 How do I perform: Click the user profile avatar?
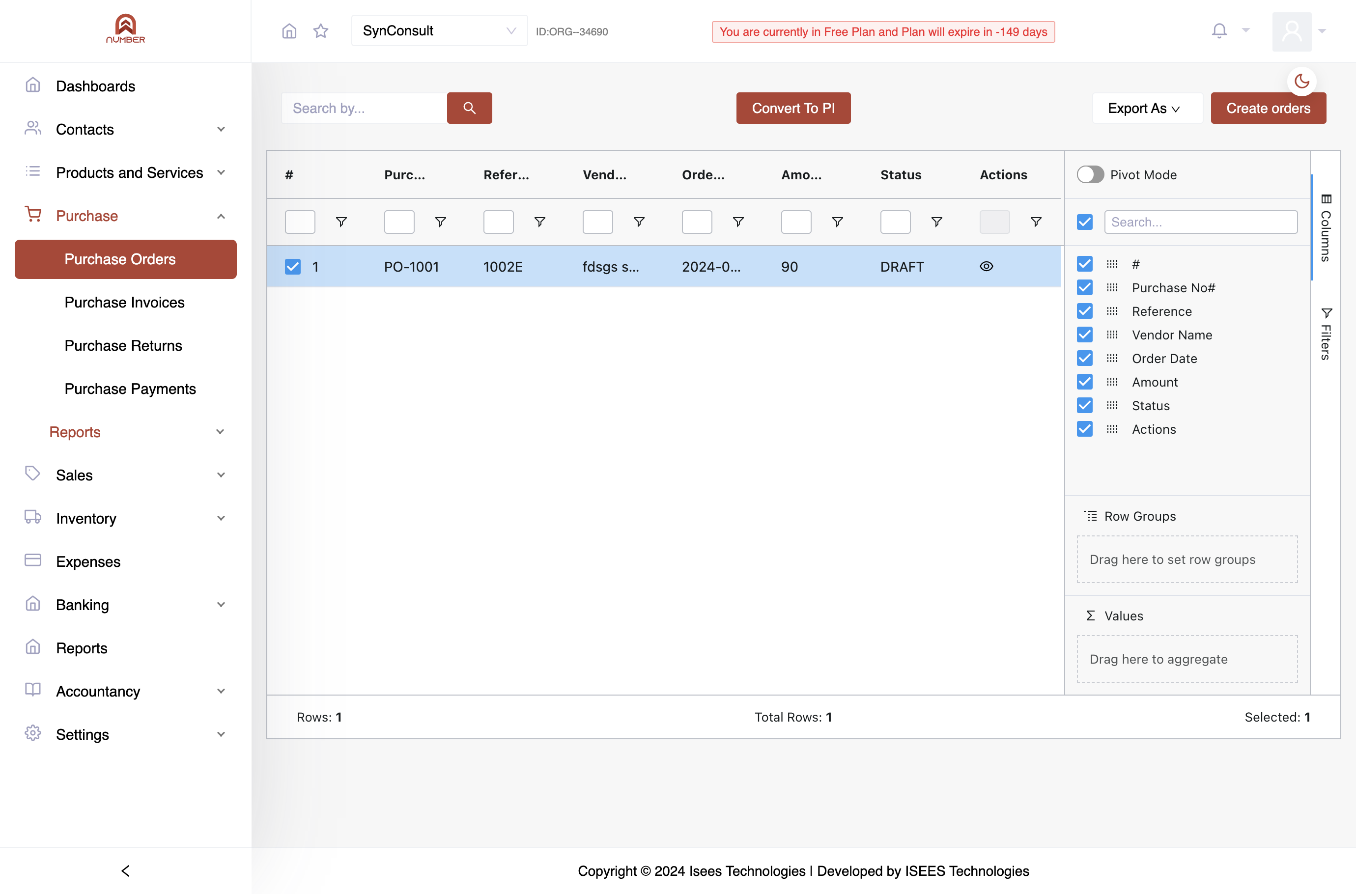click(1292, 31)
